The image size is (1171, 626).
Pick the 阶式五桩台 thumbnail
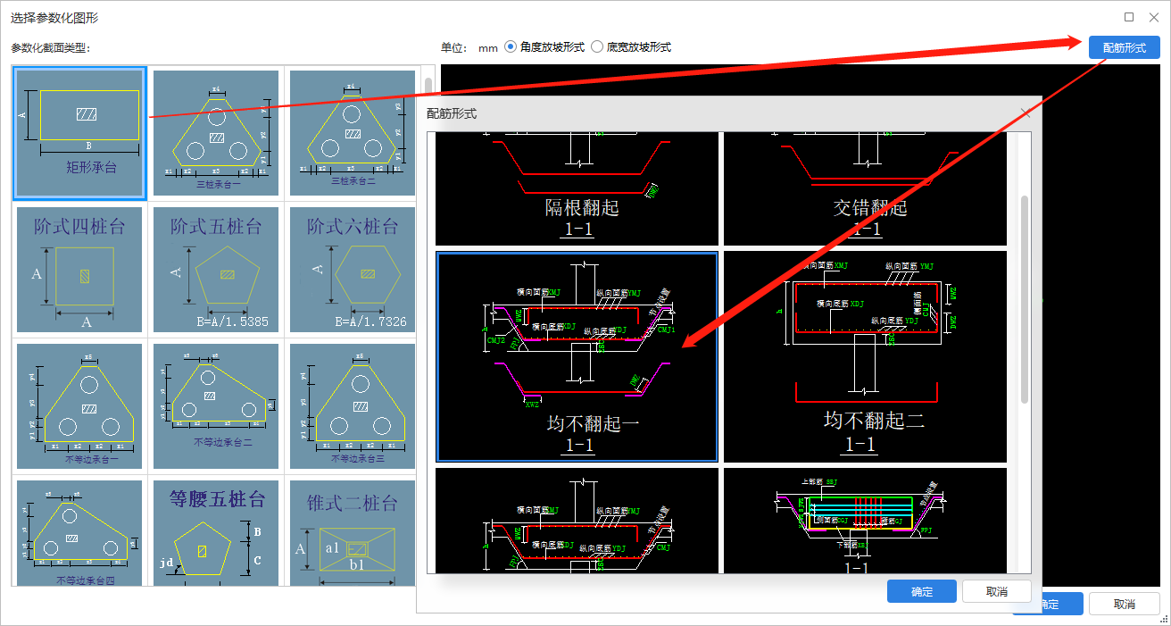pos(216,270)
